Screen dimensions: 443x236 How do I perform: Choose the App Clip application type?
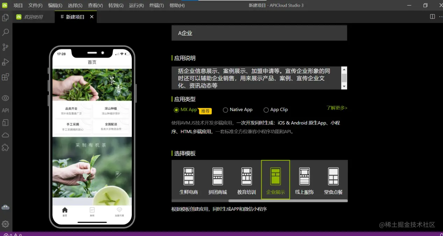266,110
